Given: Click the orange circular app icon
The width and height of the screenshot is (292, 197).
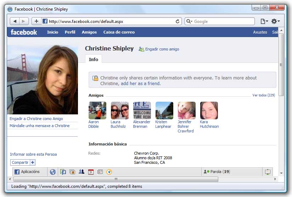Looking at the screenshot, I should (109, 172).
